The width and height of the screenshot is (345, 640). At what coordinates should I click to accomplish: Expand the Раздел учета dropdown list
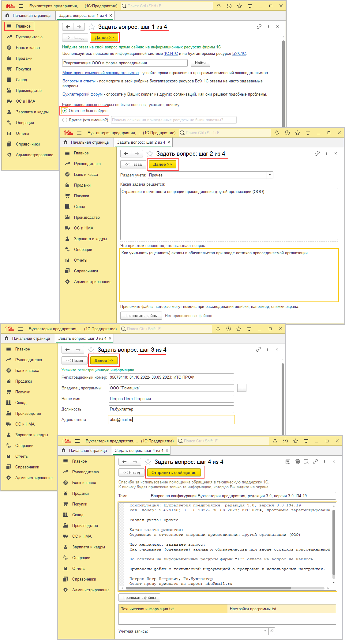pyautogui.click(x=270, y=175)
